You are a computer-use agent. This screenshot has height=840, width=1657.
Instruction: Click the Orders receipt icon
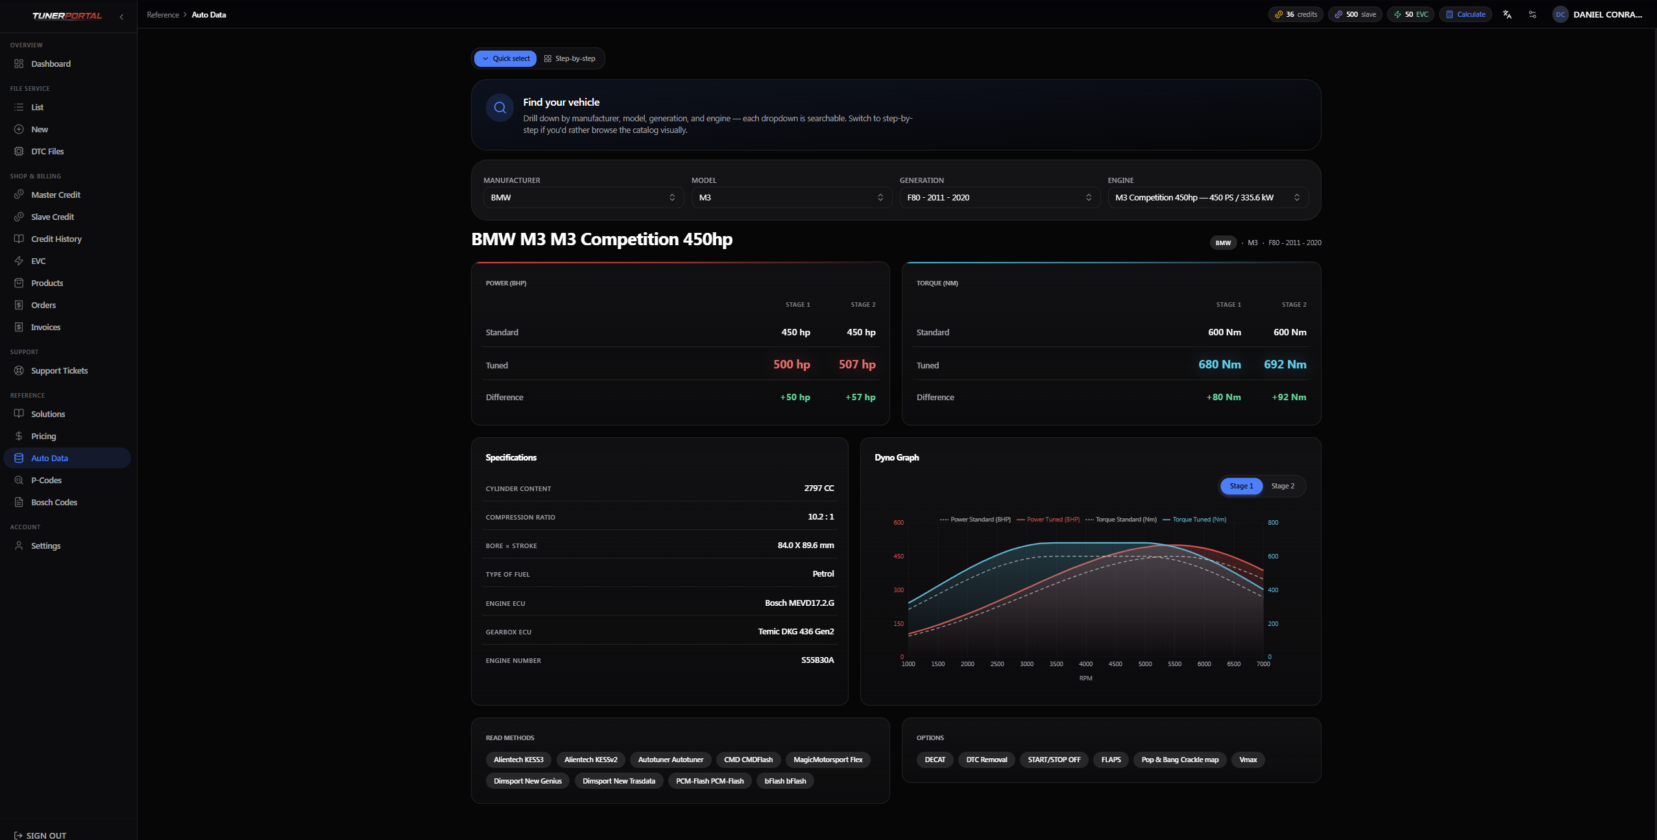19,305
